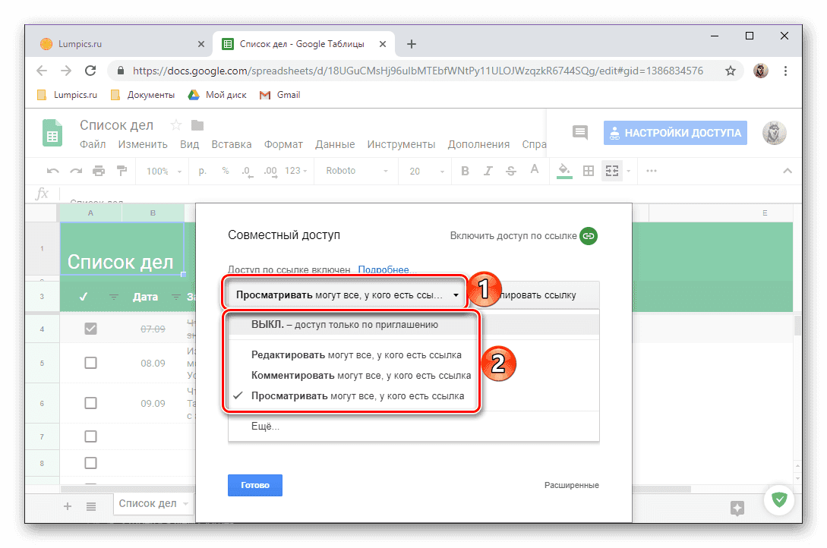The width and height of the screenshot is (827, 548).
Task: Open the Данные menu
Action: [x=335, y=144]
